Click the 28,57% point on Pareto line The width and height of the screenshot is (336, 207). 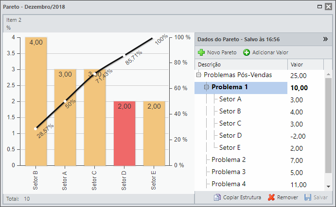pos(35,128)
